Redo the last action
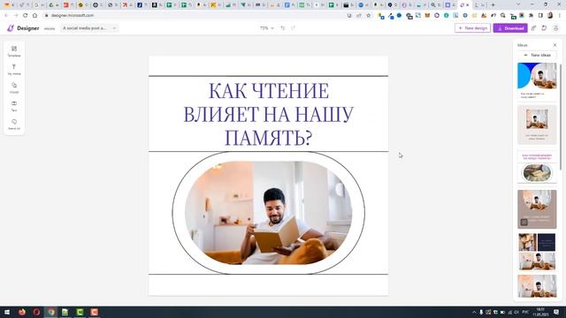566x318 pixels. [x=293, y=28]
